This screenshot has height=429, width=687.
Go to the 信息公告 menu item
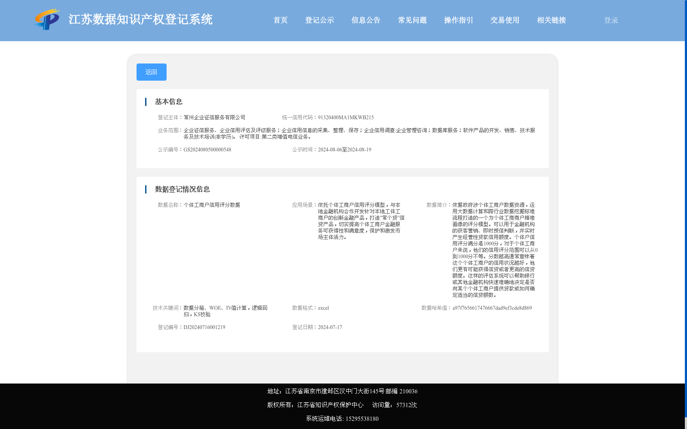click(366, 20)
